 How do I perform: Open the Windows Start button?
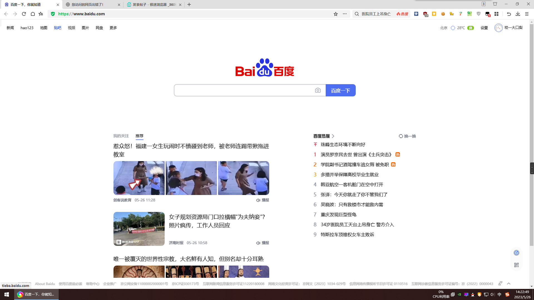7,294
